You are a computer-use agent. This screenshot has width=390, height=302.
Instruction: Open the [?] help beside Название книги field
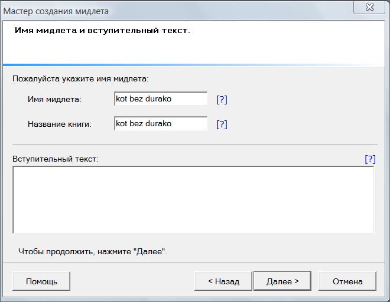222,124
